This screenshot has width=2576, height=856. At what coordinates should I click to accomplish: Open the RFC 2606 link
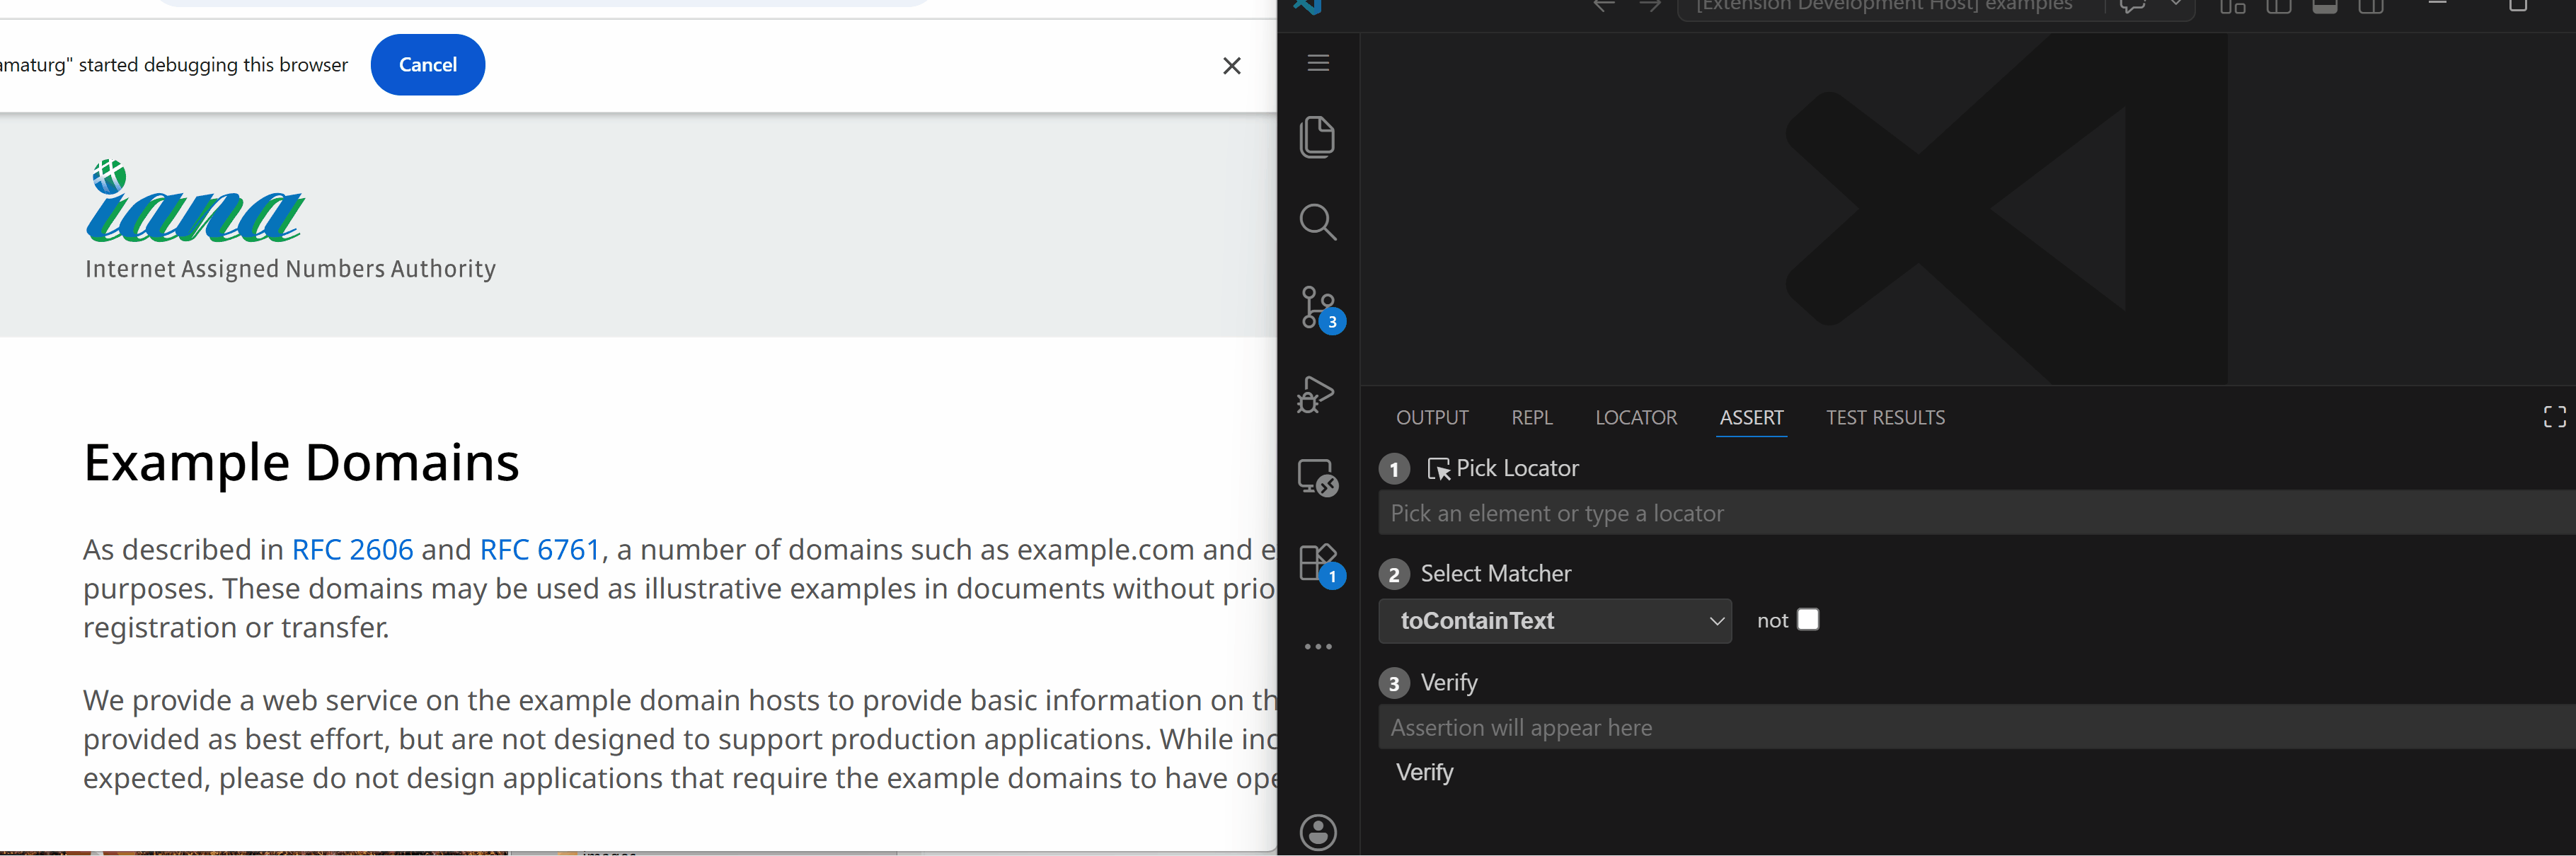[x=352, y=549]
